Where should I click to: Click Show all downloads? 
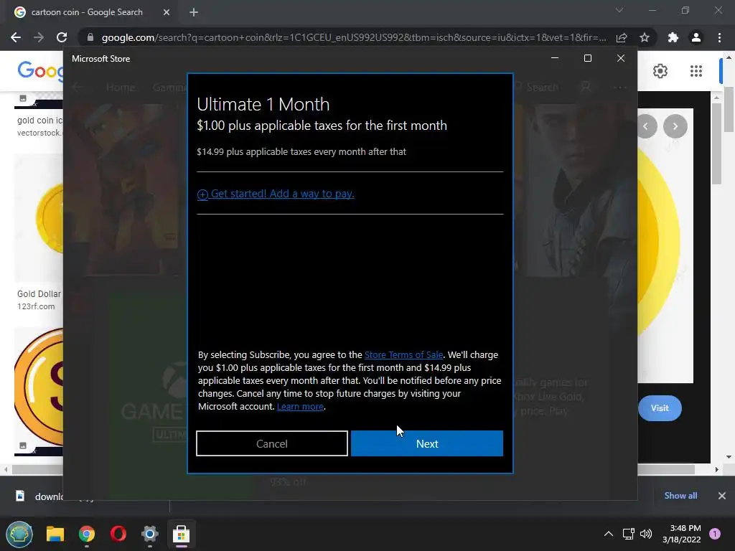pos(680,496)
